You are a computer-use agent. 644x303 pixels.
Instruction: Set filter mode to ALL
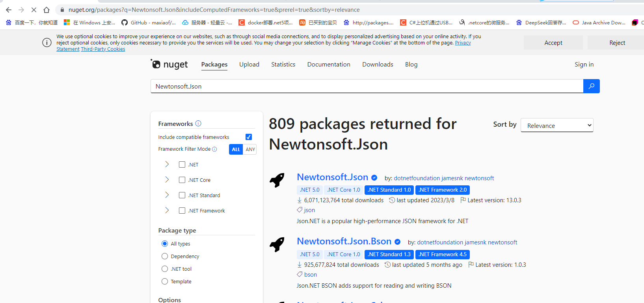pyautogui.click(x=236, y=149)
